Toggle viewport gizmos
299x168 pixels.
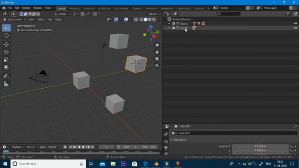(116, 20)
